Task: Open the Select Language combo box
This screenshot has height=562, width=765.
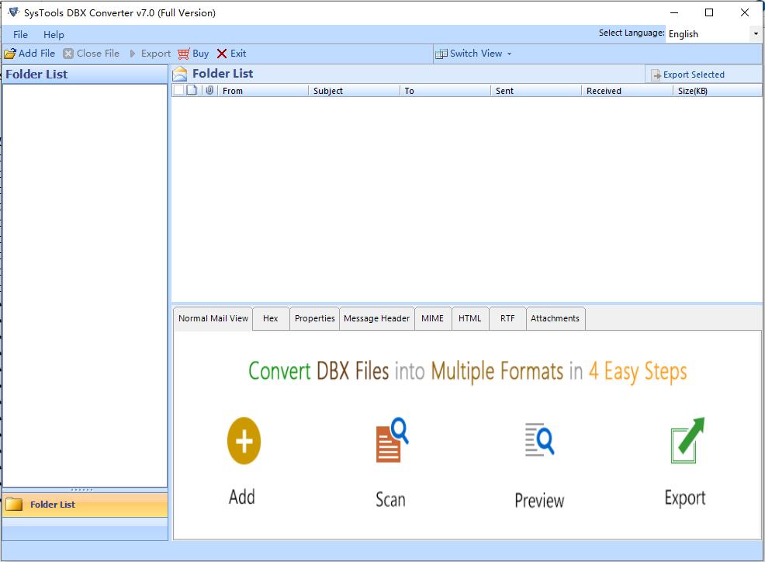Action: click(713, 33)
